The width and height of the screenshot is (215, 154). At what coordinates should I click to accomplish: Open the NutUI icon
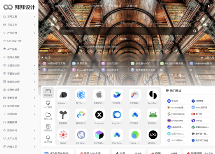click(63, 135)
